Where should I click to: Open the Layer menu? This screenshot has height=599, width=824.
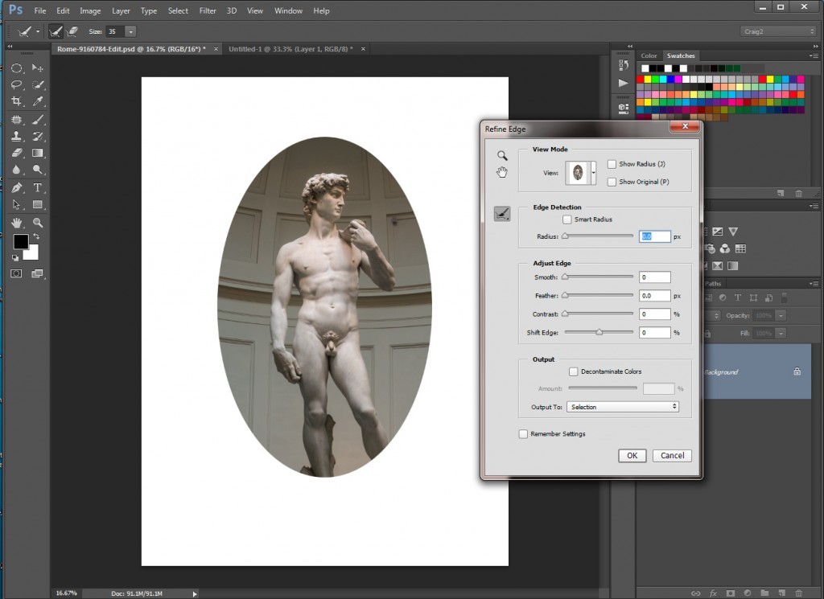click(121, 10)
